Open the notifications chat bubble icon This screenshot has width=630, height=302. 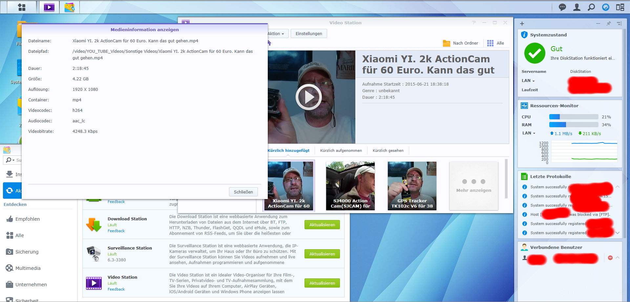pyautogui.click(x=562, y=7)
